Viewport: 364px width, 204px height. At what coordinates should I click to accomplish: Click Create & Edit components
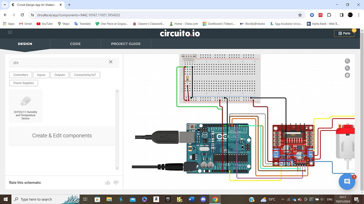(62, 135)
